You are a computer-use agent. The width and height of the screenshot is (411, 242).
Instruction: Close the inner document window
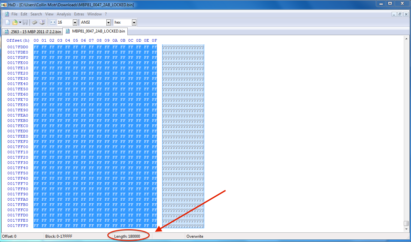(x=406, y=14)
